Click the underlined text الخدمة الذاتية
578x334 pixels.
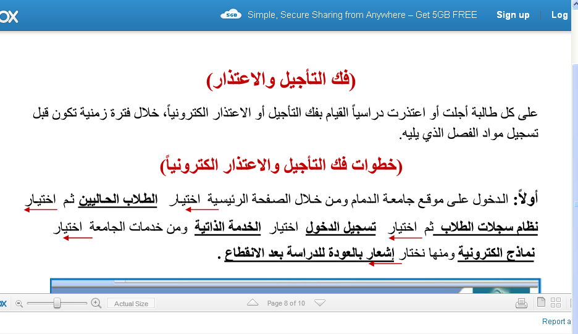tap(227, 227)
